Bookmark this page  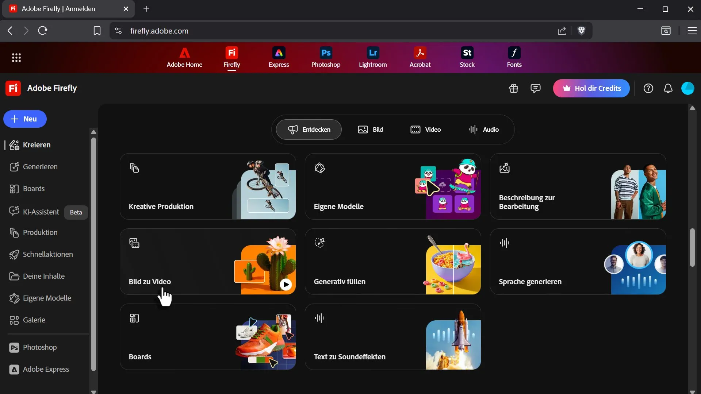tap(97, 31)
